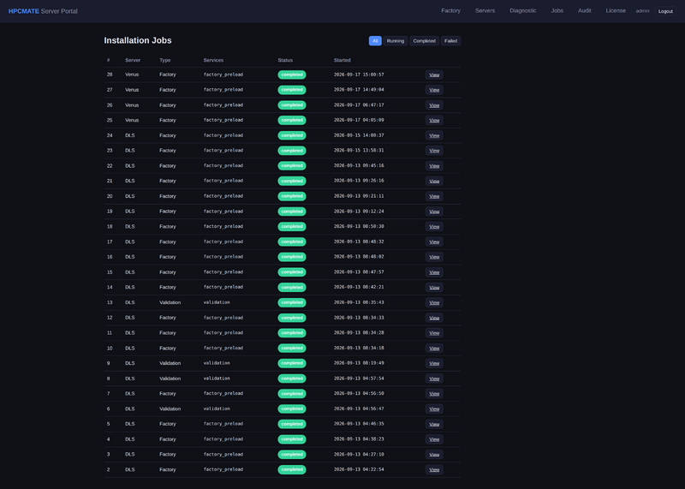685x489 pixels.
Task: Filter jobs by Running
Action: (x=396, y=40)
